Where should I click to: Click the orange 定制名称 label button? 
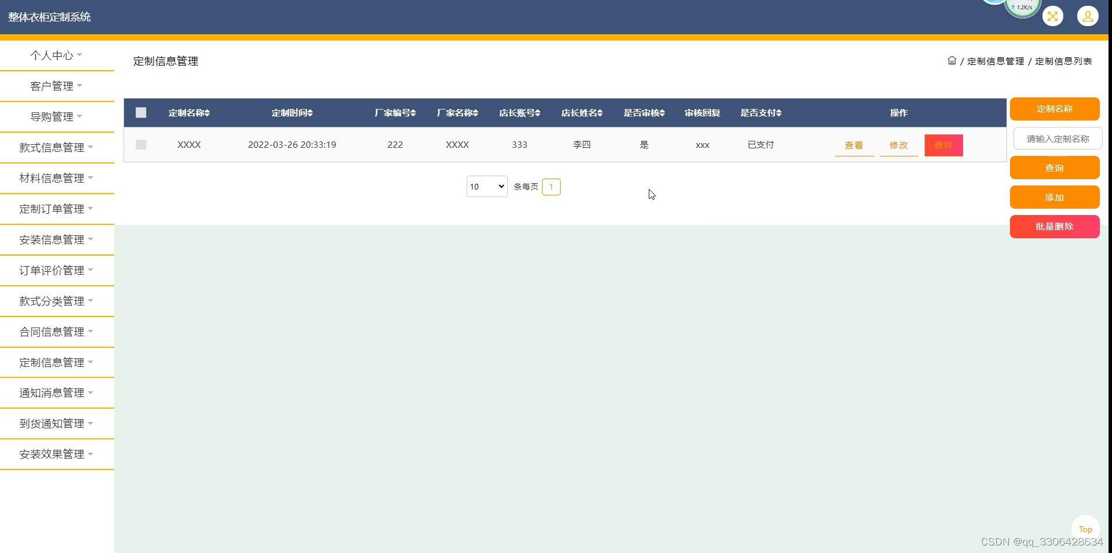pos(1055,109)
